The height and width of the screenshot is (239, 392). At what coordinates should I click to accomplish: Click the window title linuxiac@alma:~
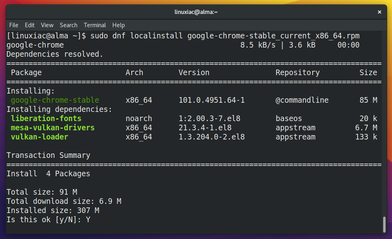196,12
